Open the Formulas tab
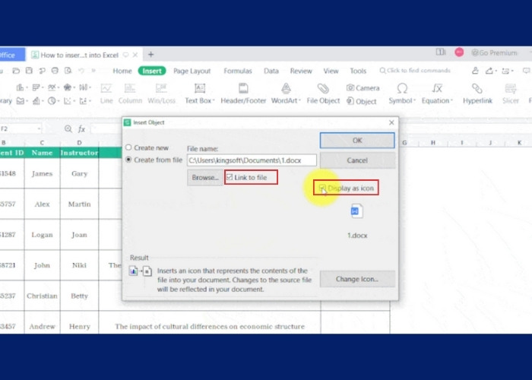Viewport: 532px width, 380px height. [x=237, y=71]
